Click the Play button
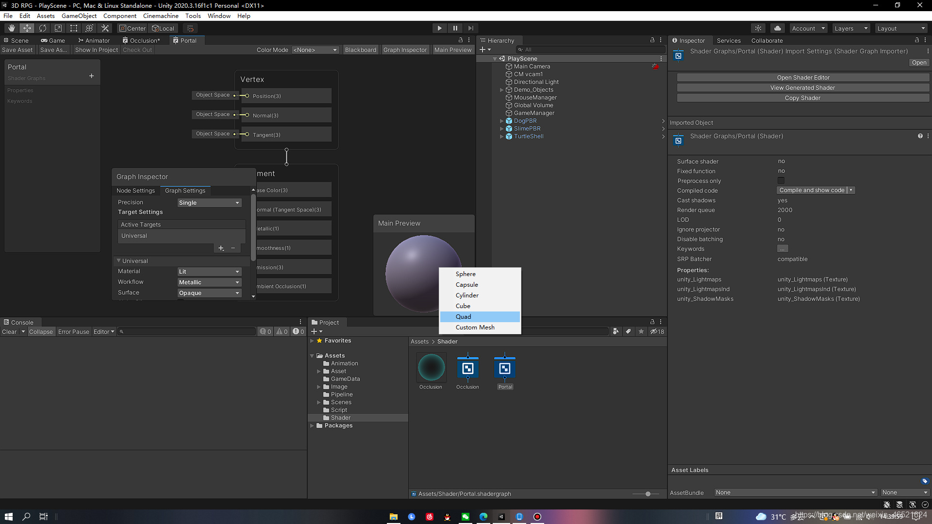Image resolution: width=932 pixels, height=524 pixels. pos(439,28)
